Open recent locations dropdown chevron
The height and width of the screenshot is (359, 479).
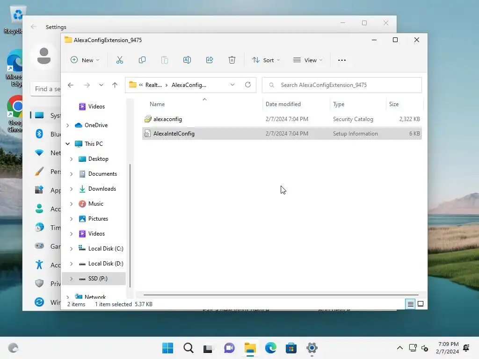(x=101, y=85)
